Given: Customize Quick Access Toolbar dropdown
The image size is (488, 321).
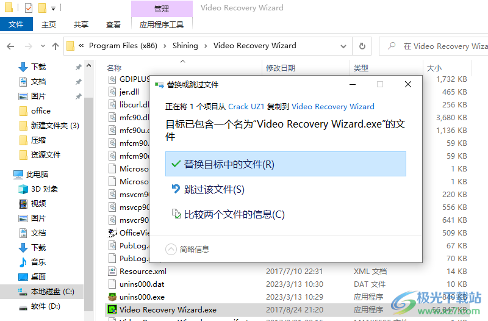Looking at the screenshot, I should [54, 9].
